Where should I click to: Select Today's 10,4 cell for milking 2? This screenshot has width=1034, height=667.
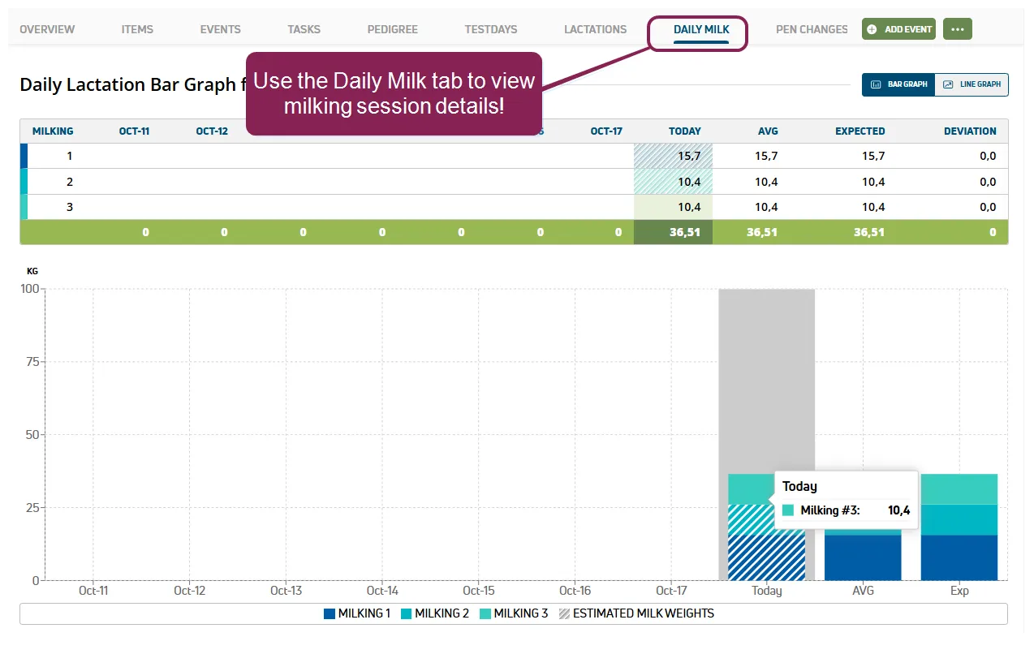(x=673, y=182)
